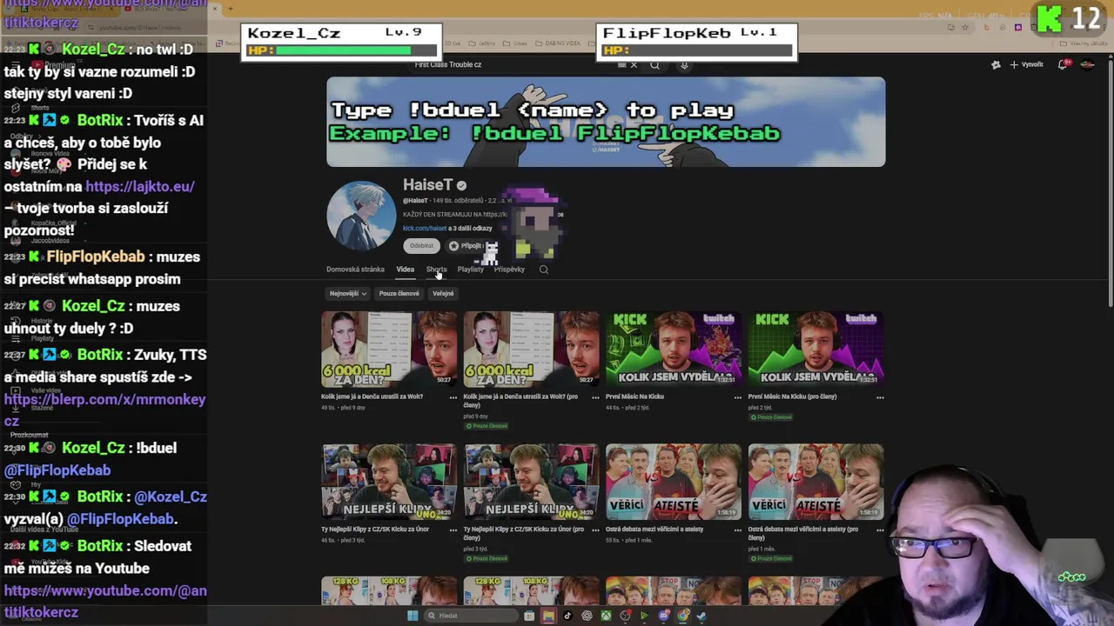Viewport: 1114px width, 626px height.
Task: Click the Odebírat subscribe button
Action: coord(421,246)
